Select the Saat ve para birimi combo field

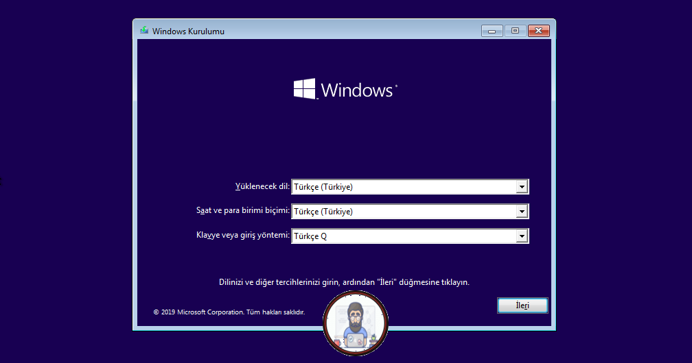point(410,212)
